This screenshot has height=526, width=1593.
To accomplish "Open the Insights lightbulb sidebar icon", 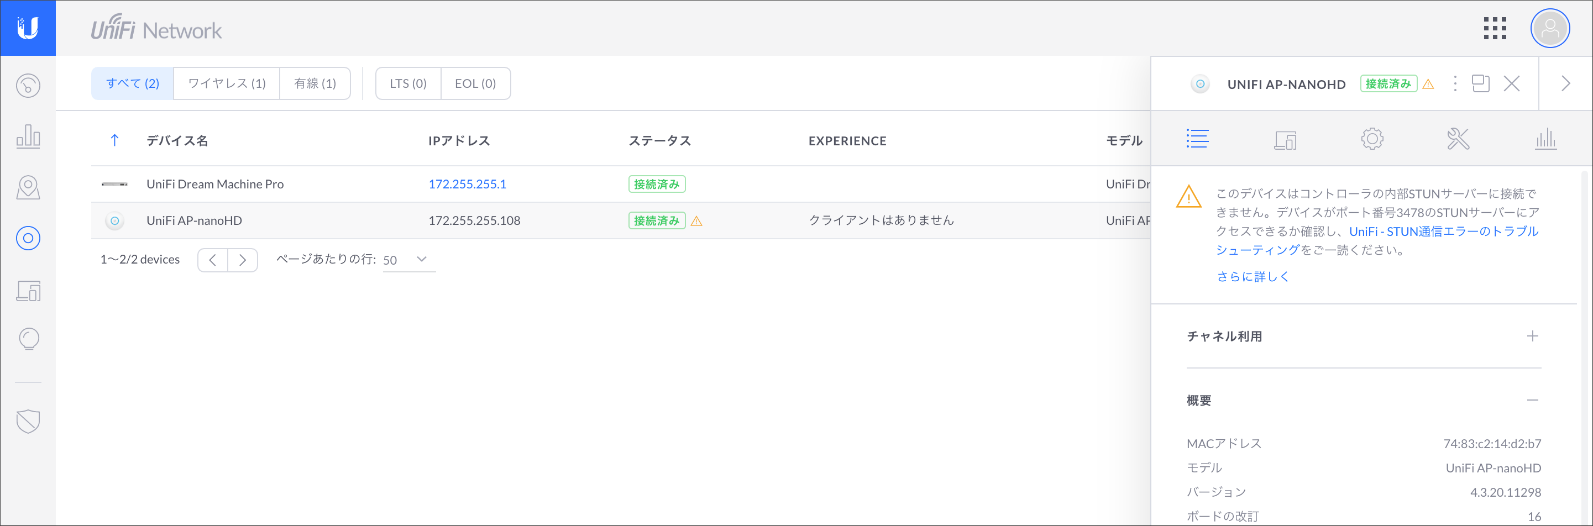I will 28,339.
